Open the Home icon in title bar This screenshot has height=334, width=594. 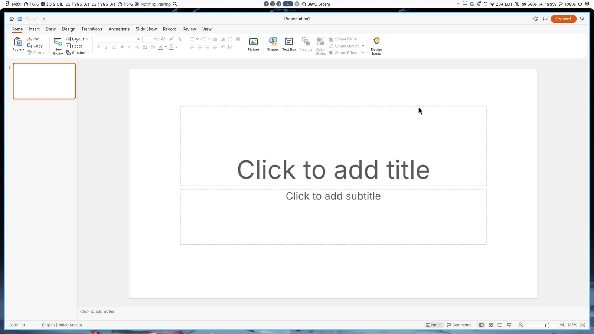tap(12, 19)
